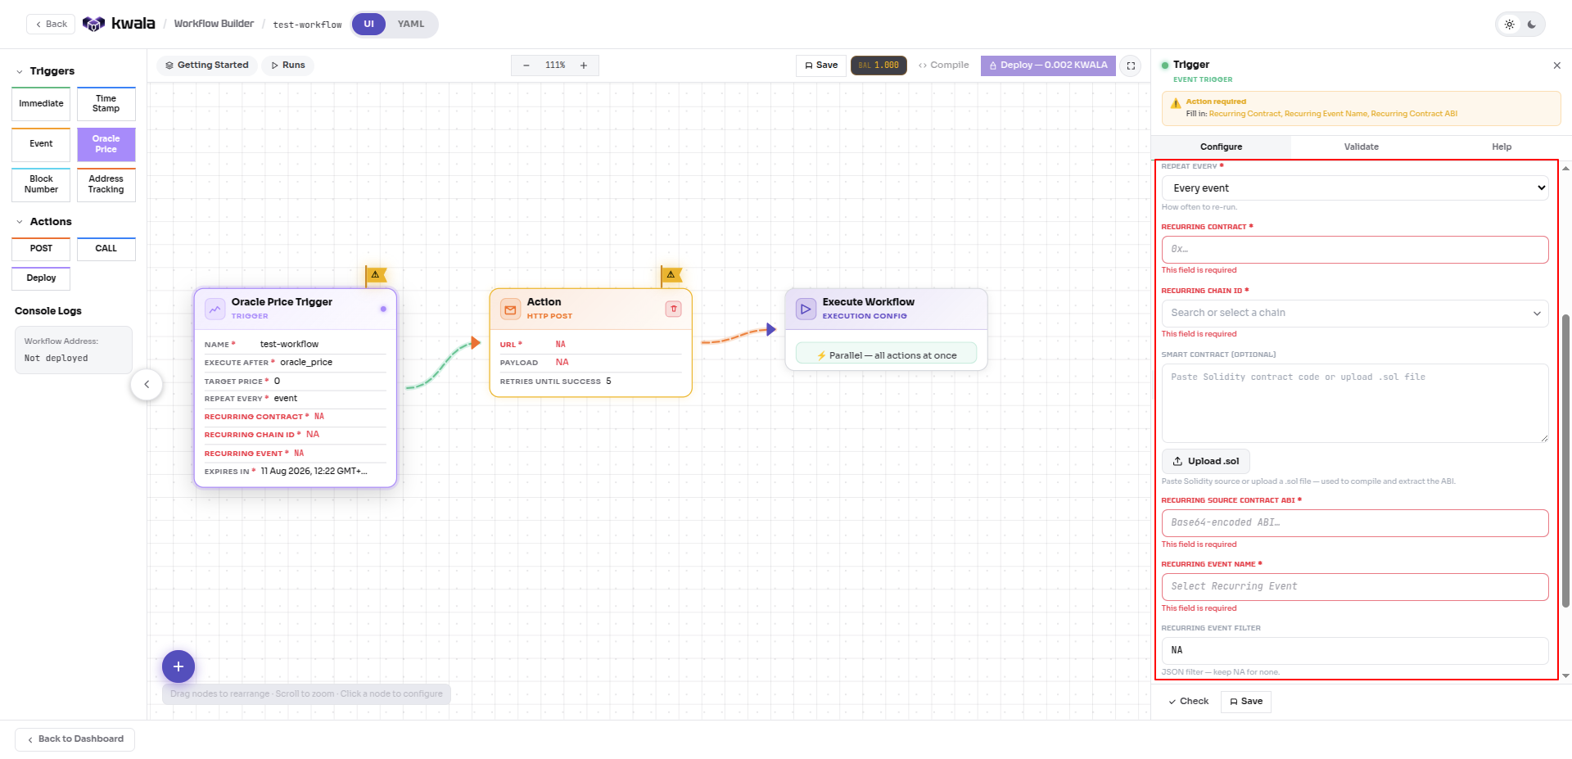1572x759 pixels.
Task: Add an Event trigger
Action: pos(41,144)
